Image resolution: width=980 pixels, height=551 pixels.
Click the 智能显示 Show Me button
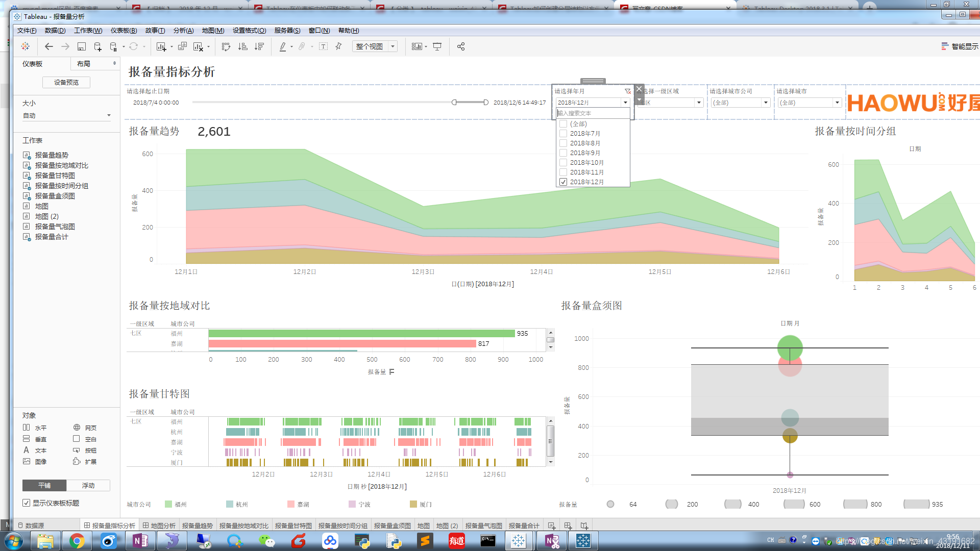point(960,46)
